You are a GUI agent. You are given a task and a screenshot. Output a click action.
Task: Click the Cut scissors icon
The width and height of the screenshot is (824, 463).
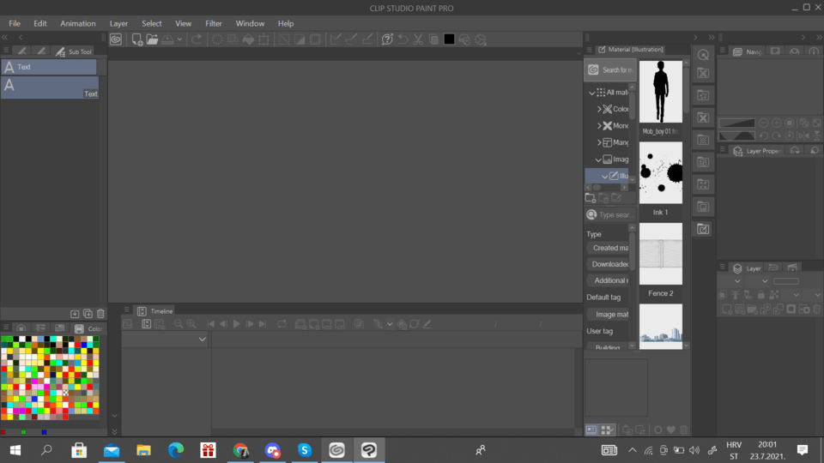418,39
